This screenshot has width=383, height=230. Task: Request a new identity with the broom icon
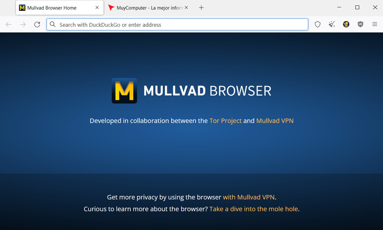tap(332, 24)
